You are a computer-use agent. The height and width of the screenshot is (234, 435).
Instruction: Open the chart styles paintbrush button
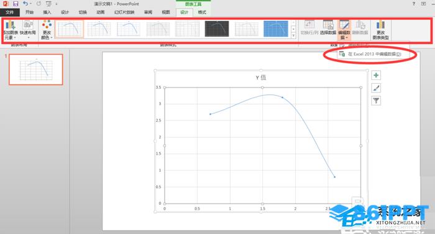376,88
